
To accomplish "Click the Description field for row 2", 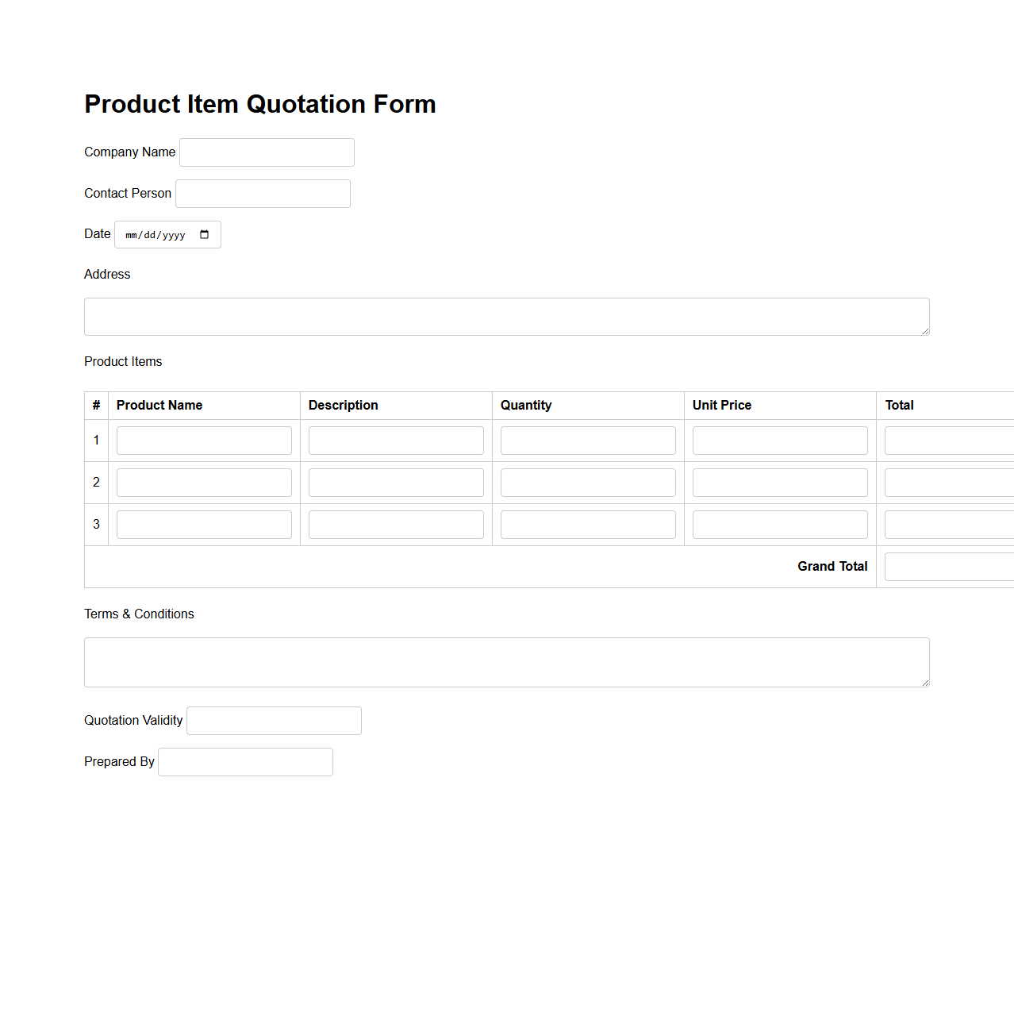I will coord(395,482).
